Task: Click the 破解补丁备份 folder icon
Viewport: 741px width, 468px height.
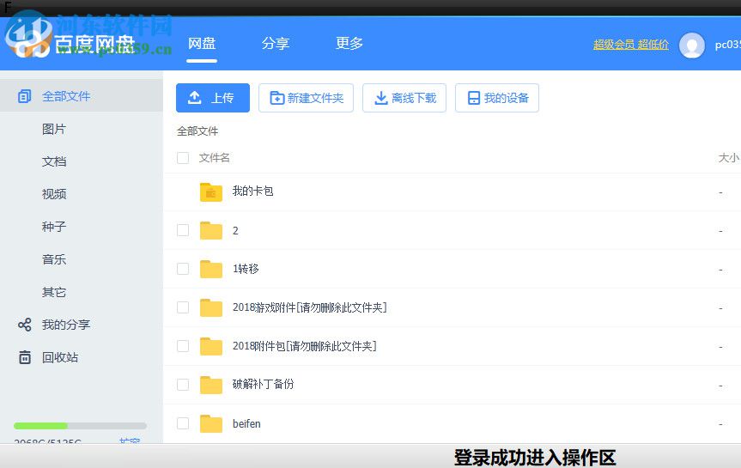Action: [210, 385]
